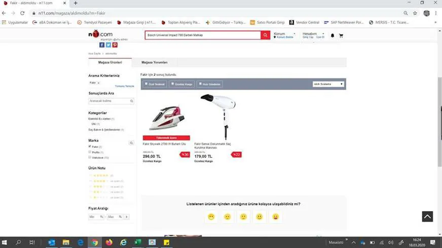Select the very unhappy feedback emoji
The width and height of the screenshot is (442, 248).
pos(211,217)
